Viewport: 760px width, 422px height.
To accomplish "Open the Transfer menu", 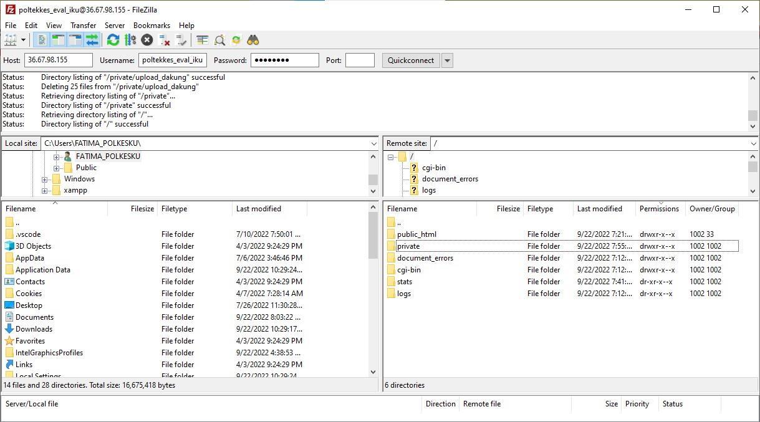I will tap(83, 25).
